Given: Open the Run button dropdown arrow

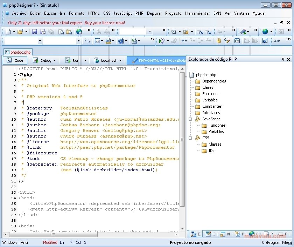Looking at the screenshot, I should coord(85,61).
